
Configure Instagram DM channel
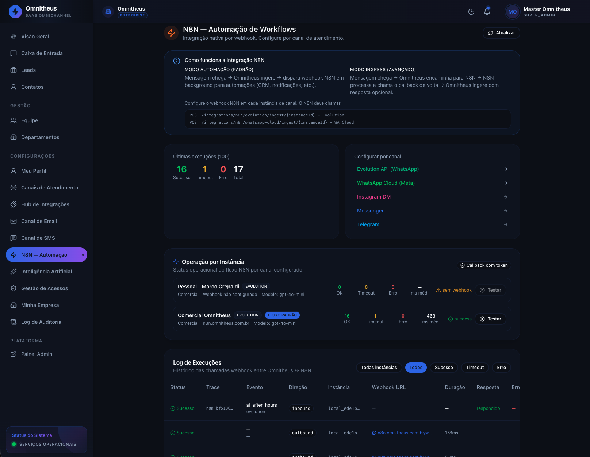(432, 197)
